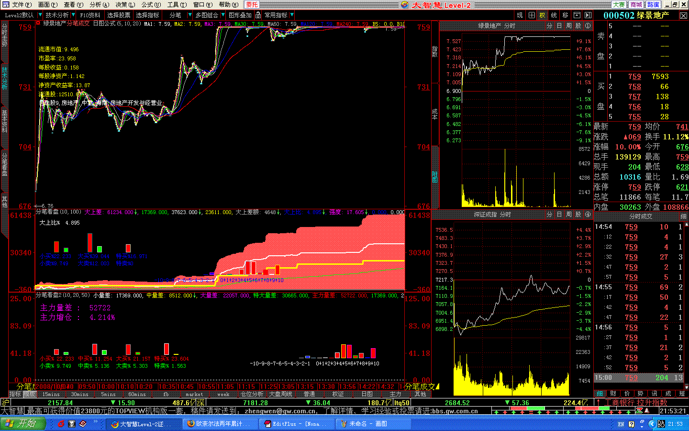Image resolution: width=689 pixels, height=431 pixels.
Task: Click the 图形叠加 toolbar button
Action: (240, 15)
